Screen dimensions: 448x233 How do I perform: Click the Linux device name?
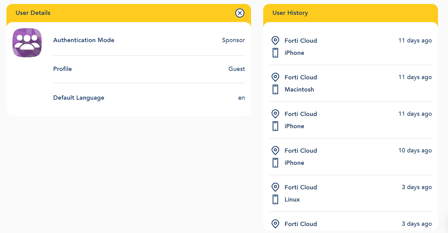pyautogui.click(x=292, y=199)
